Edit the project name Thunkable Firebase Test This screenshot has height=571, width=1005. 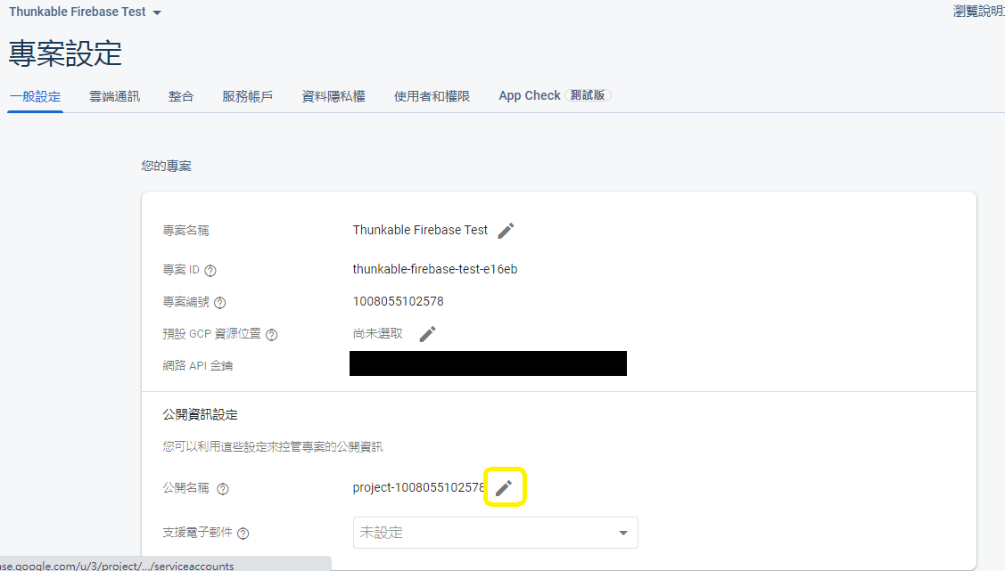(506, 231)
